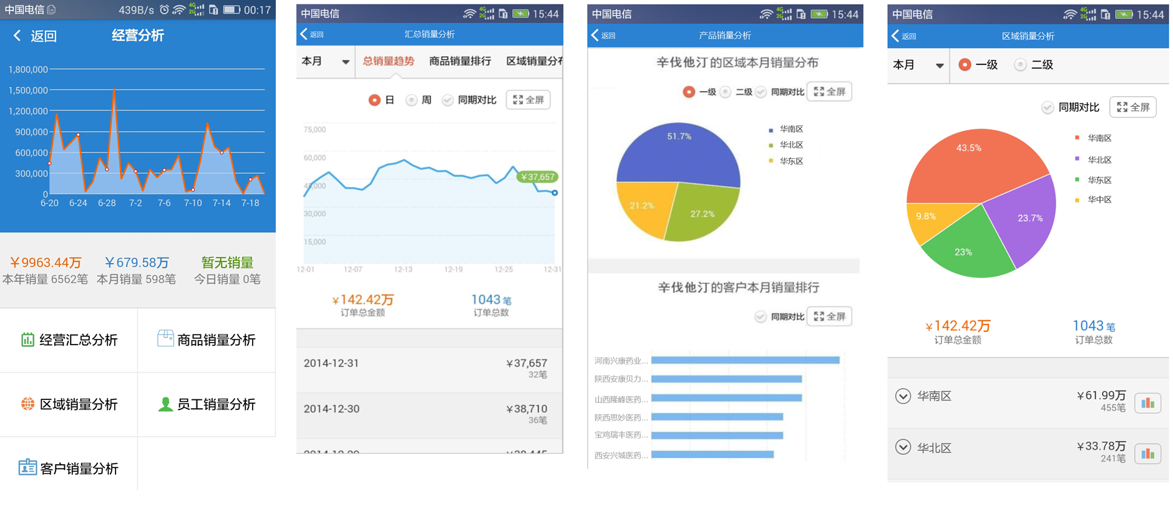Open bar chart icon for 华南区 row
The image size is (1173, 509).
1147,403
